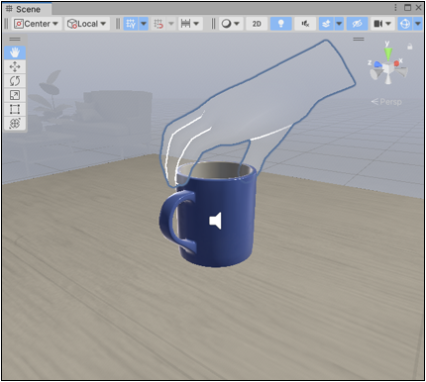
Task: Maximize the Scene window
Action: [x=408, y=8]
